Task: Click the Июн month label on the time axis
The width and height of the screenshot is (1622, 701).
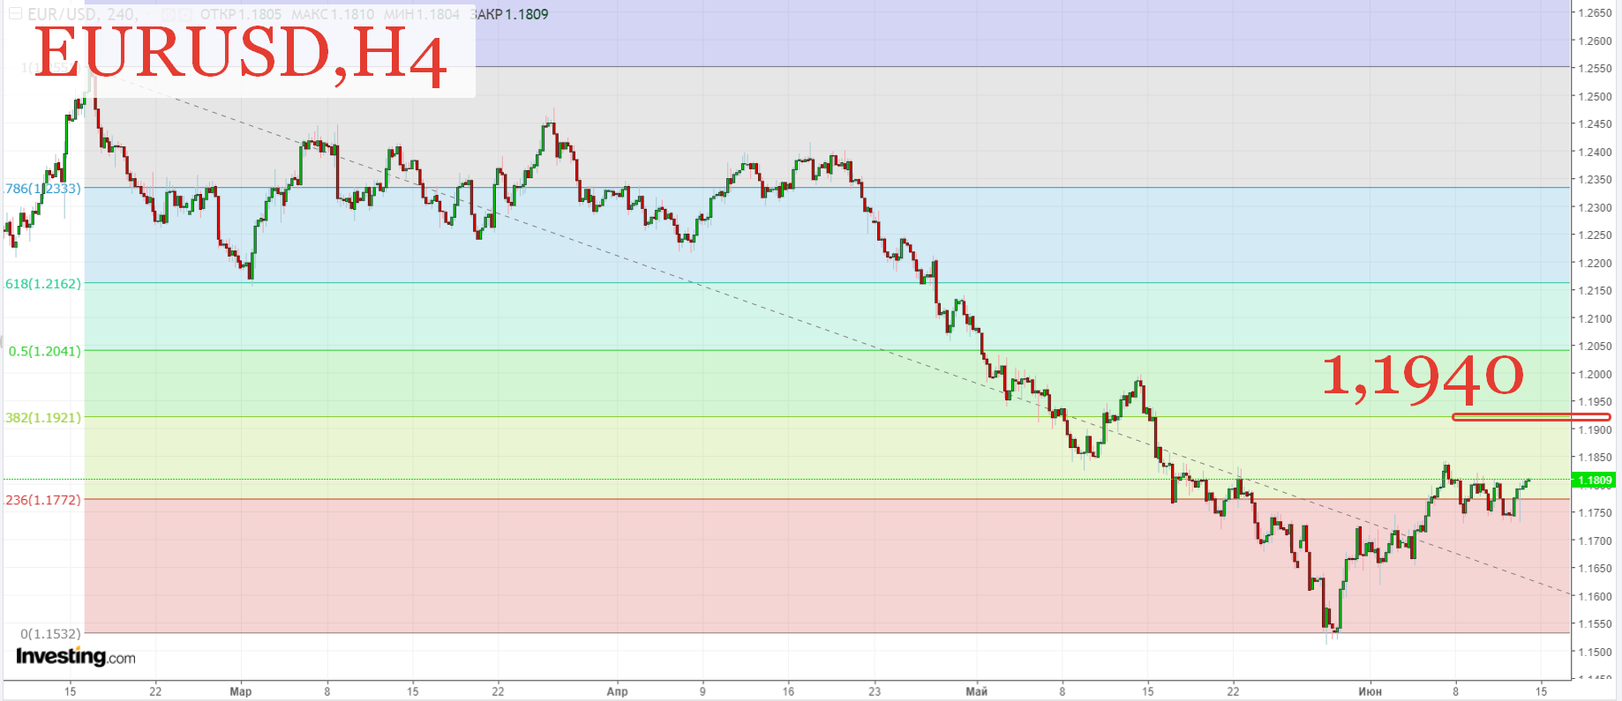Action: [1370, 691]
